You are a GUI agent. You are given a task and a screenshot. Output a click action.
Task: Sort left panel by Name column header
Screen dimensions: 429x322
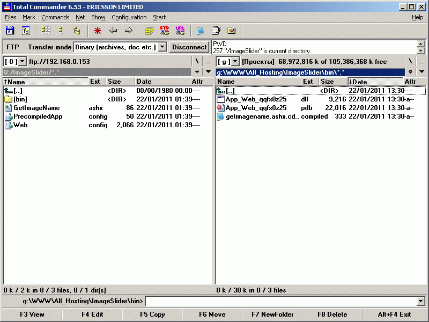(x=46, y=82)
